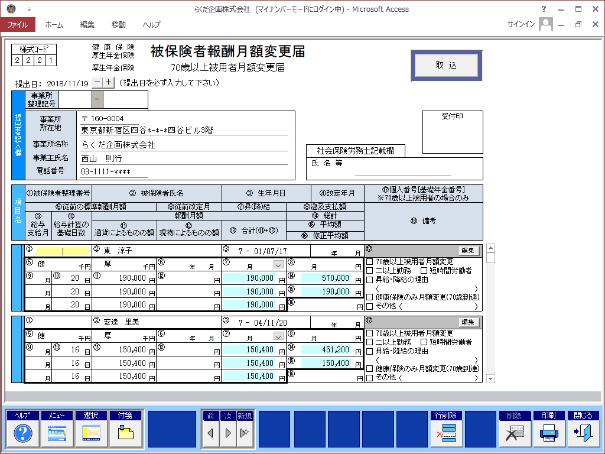Viewport: 605px width, 454px height.
Task: Click birthdate 7 - 01/07/17
Action: click(263, 251)
